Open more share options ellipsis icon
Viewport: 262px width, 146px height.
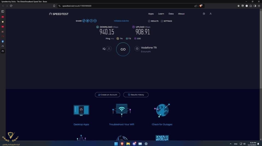(x=95, y=21)
